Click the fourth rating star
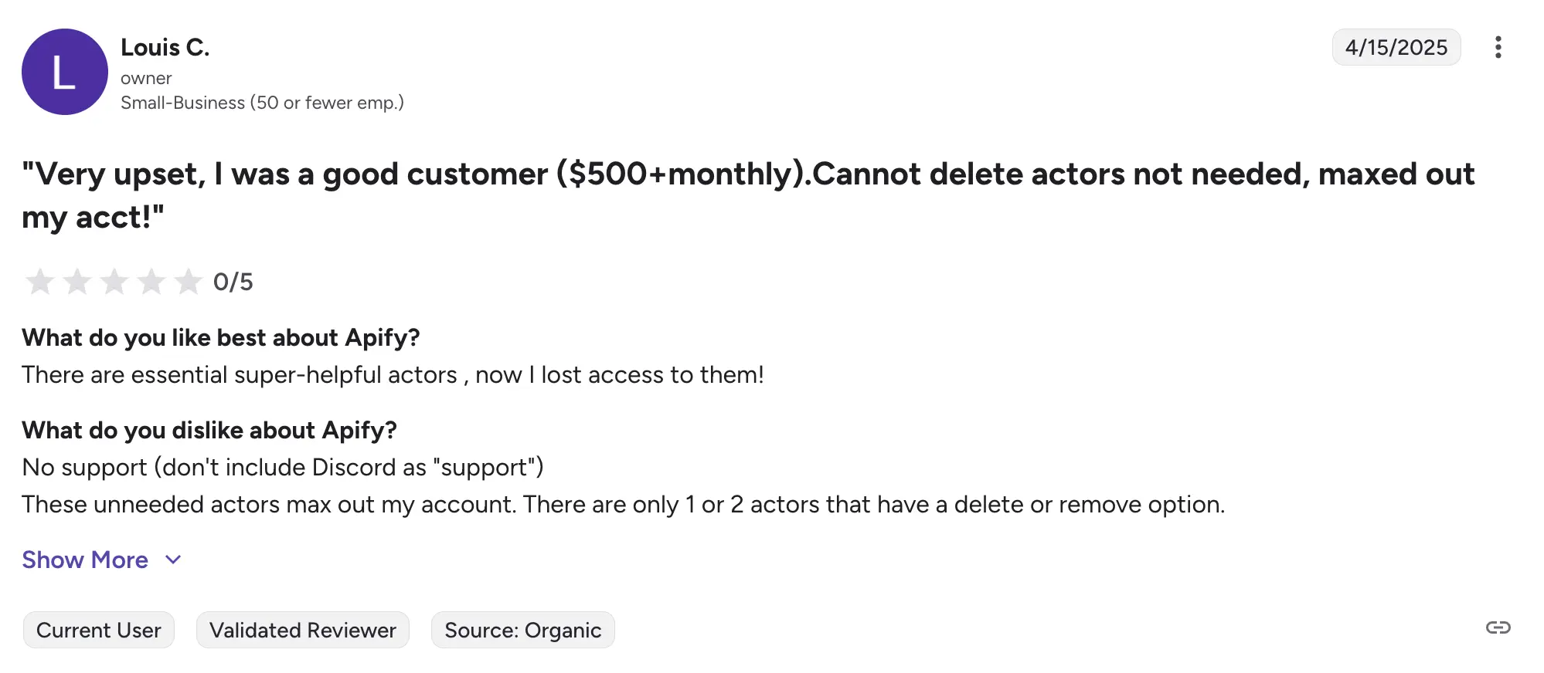Viewport: 1544px width, 673px height. pyautogui.click(x=151, y=282)
